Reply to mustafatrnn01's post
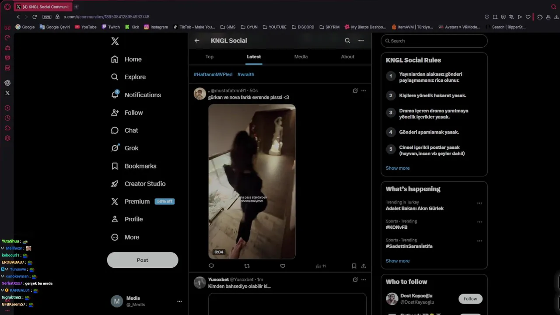560x315 pixels. click(x=211, y=266)
